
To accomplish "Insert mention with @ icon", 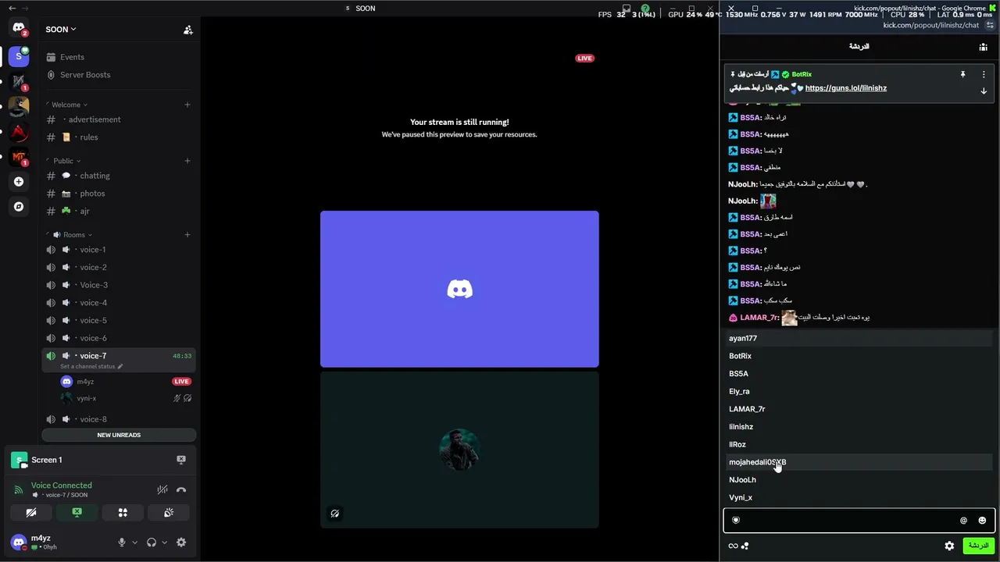I will click(963, 521).
